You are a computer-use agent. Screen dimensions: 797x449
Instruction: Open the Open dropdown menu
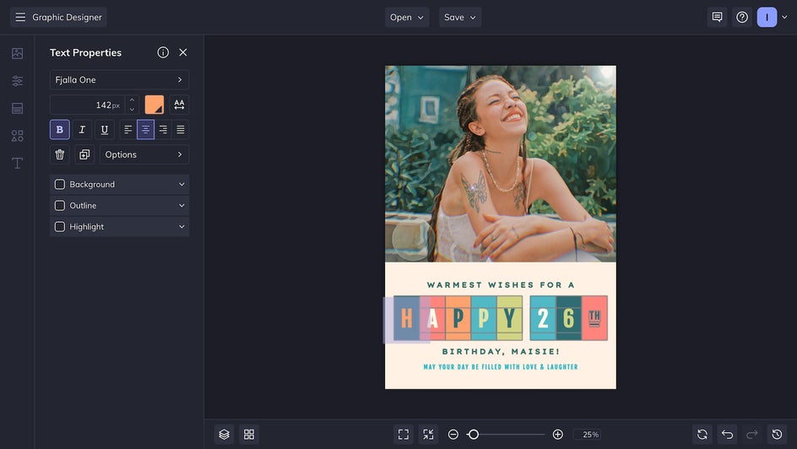[407, 17]
